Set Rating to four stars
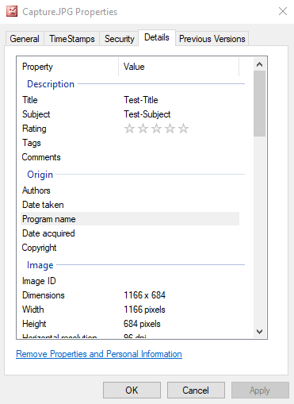The width and height of the screenshot is (294, 404). (170, 129)
